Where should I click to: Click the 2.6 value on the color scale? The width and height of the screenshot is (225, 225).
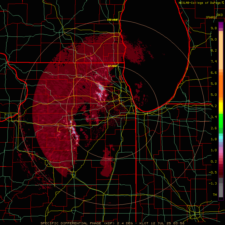(214, 128)
